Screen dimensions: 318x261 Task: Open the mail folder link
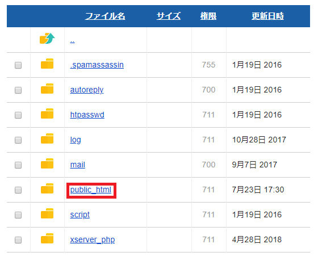77,165
